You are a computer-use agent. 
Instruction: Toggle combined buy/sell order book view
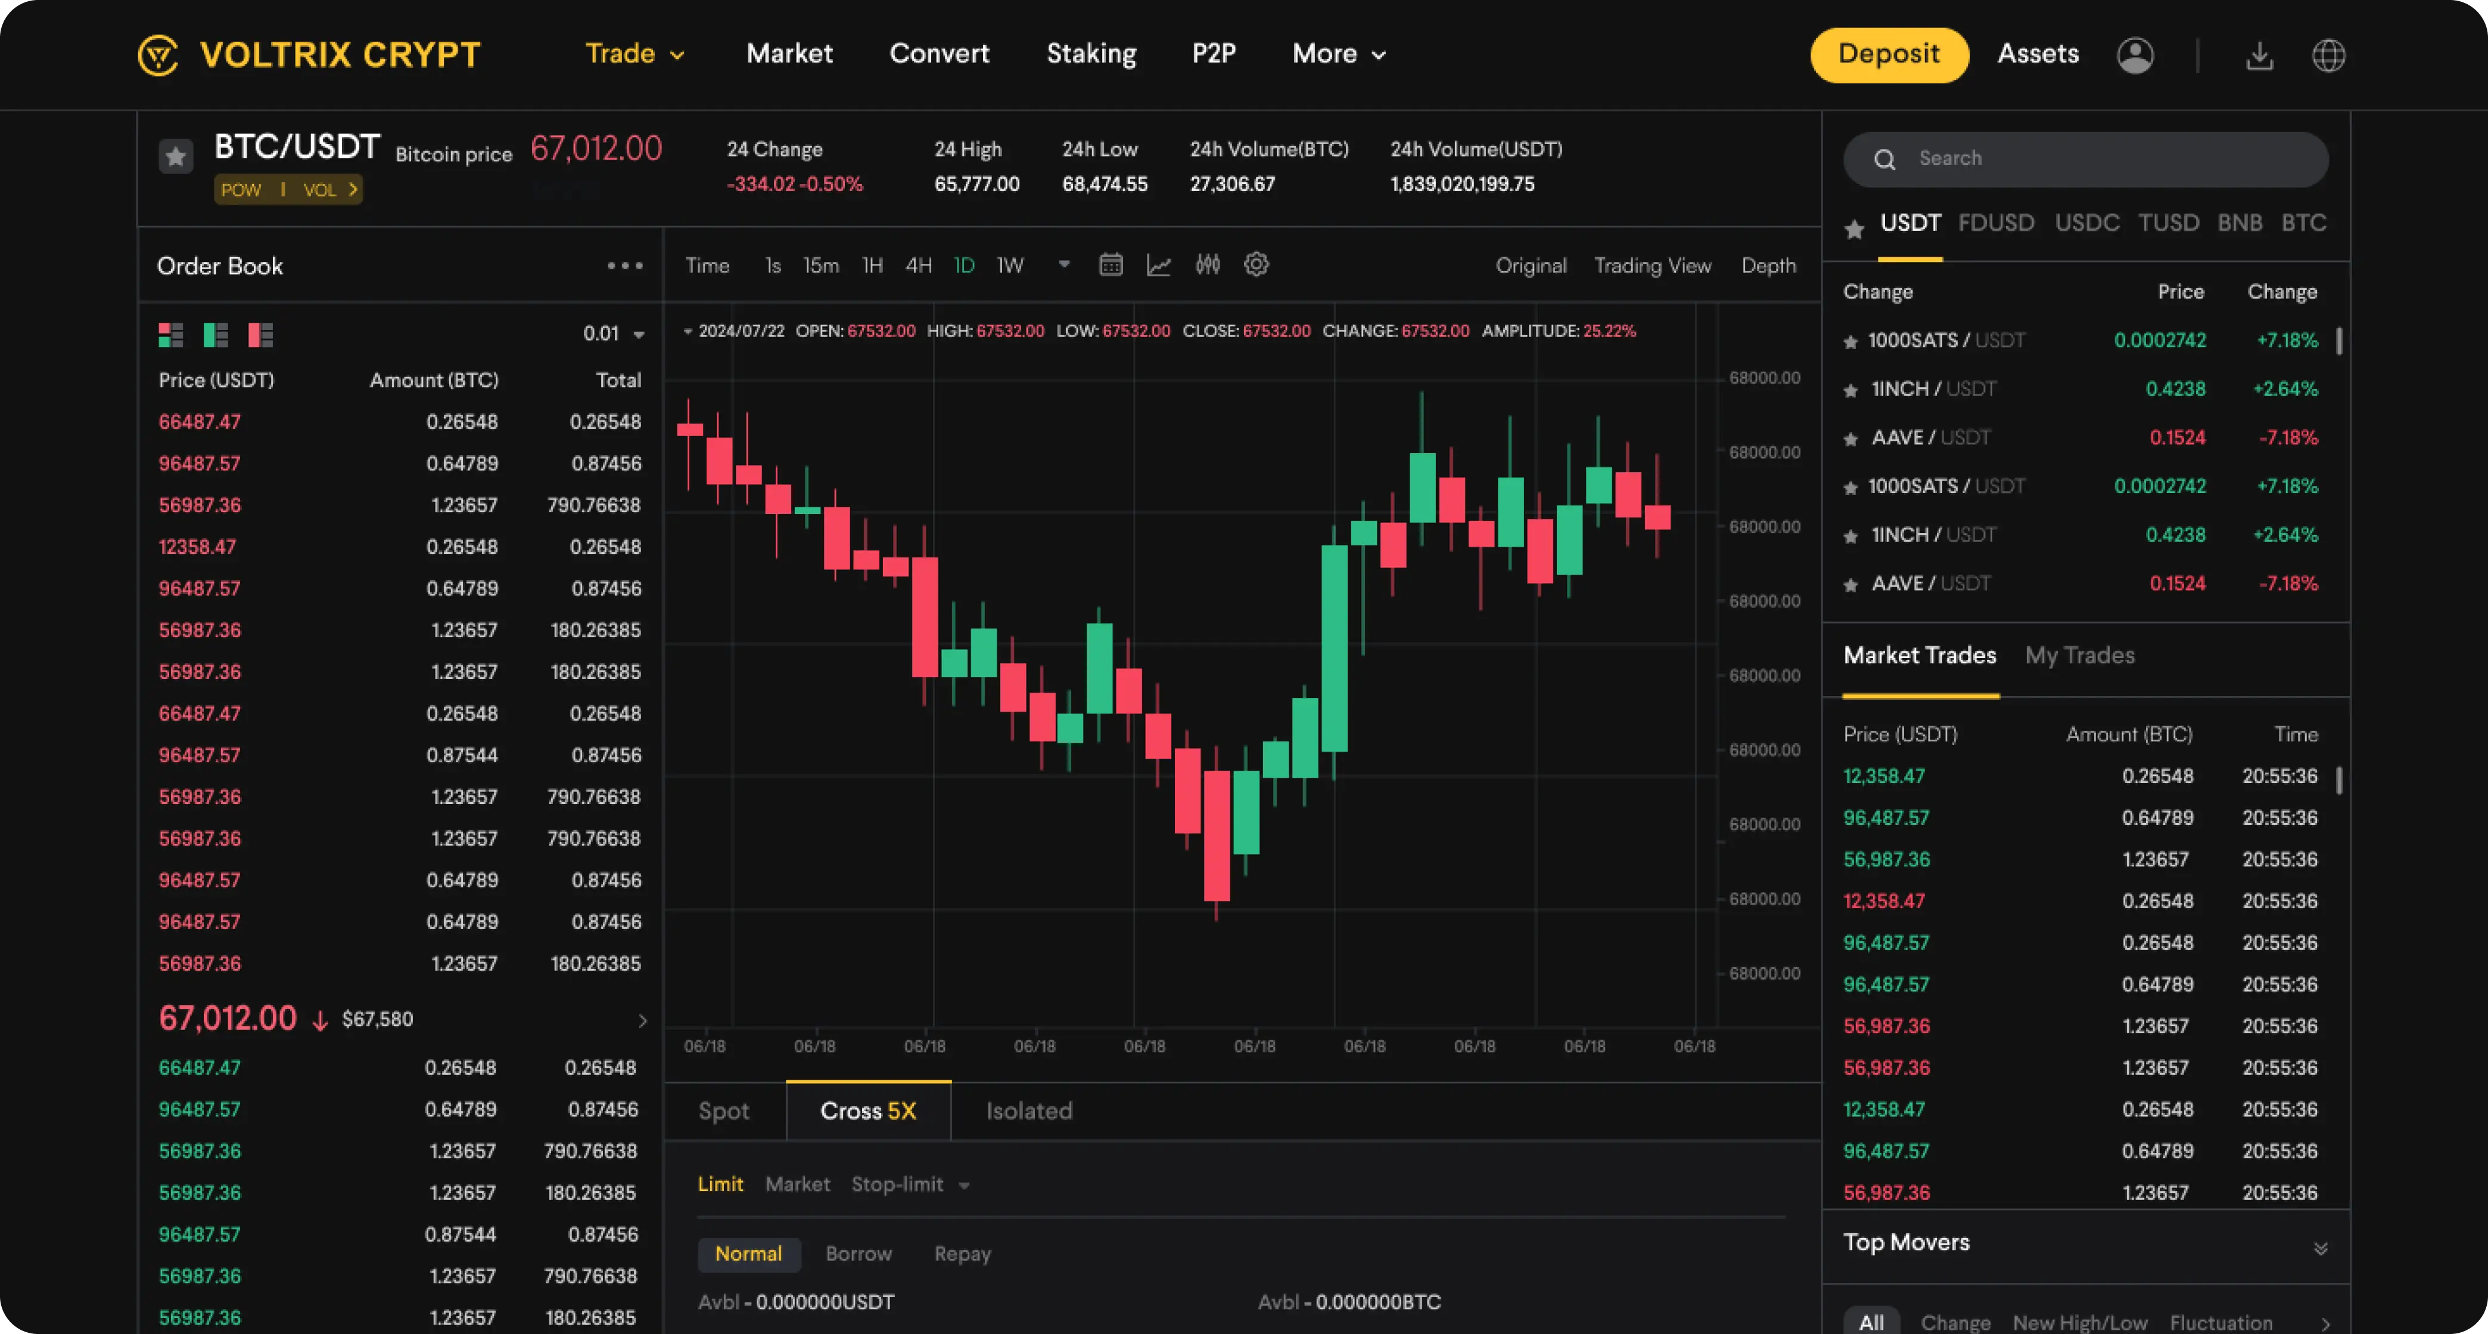coord(171,335)
